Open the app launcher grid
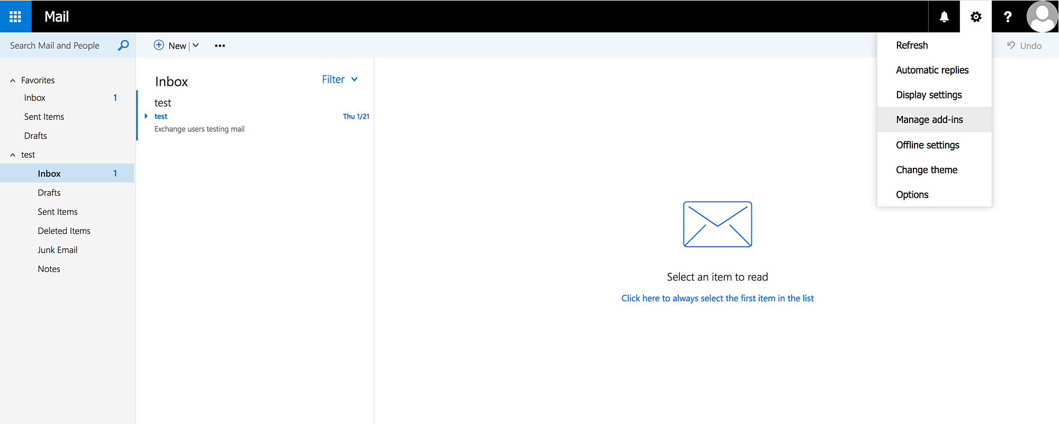 coord(15,16)
